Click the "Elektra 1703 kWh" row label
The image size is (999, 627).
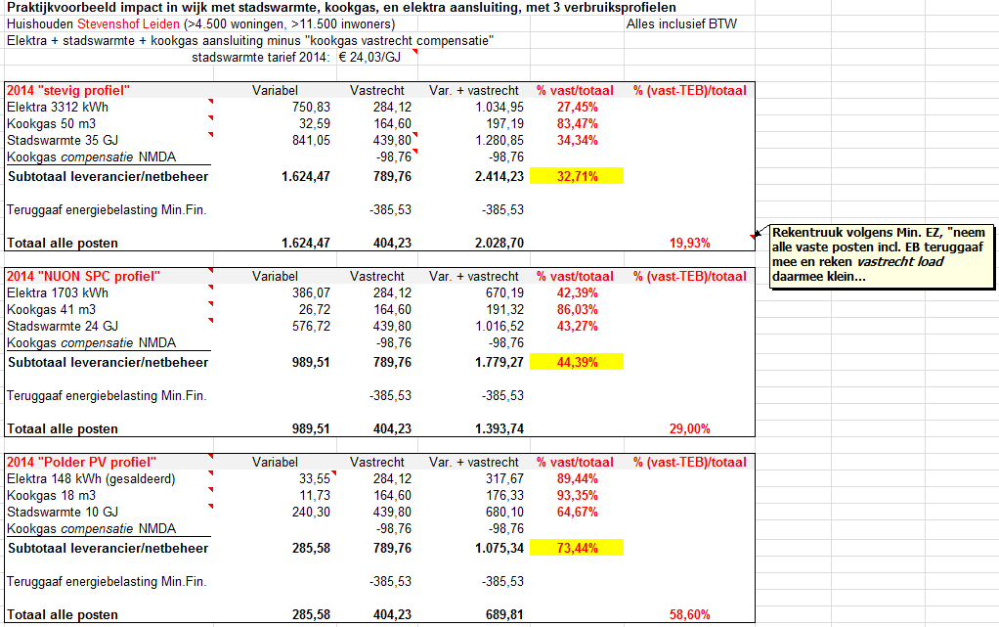coord(58,292)
